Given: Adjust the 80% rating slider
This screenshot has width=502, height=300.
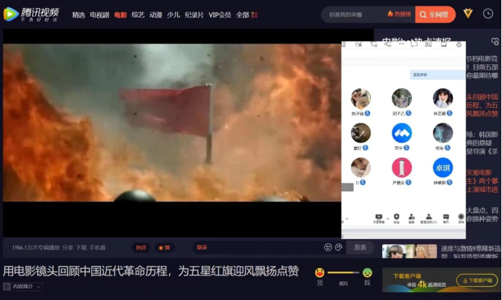Looking at the screenshot, I should click(343, 272).
